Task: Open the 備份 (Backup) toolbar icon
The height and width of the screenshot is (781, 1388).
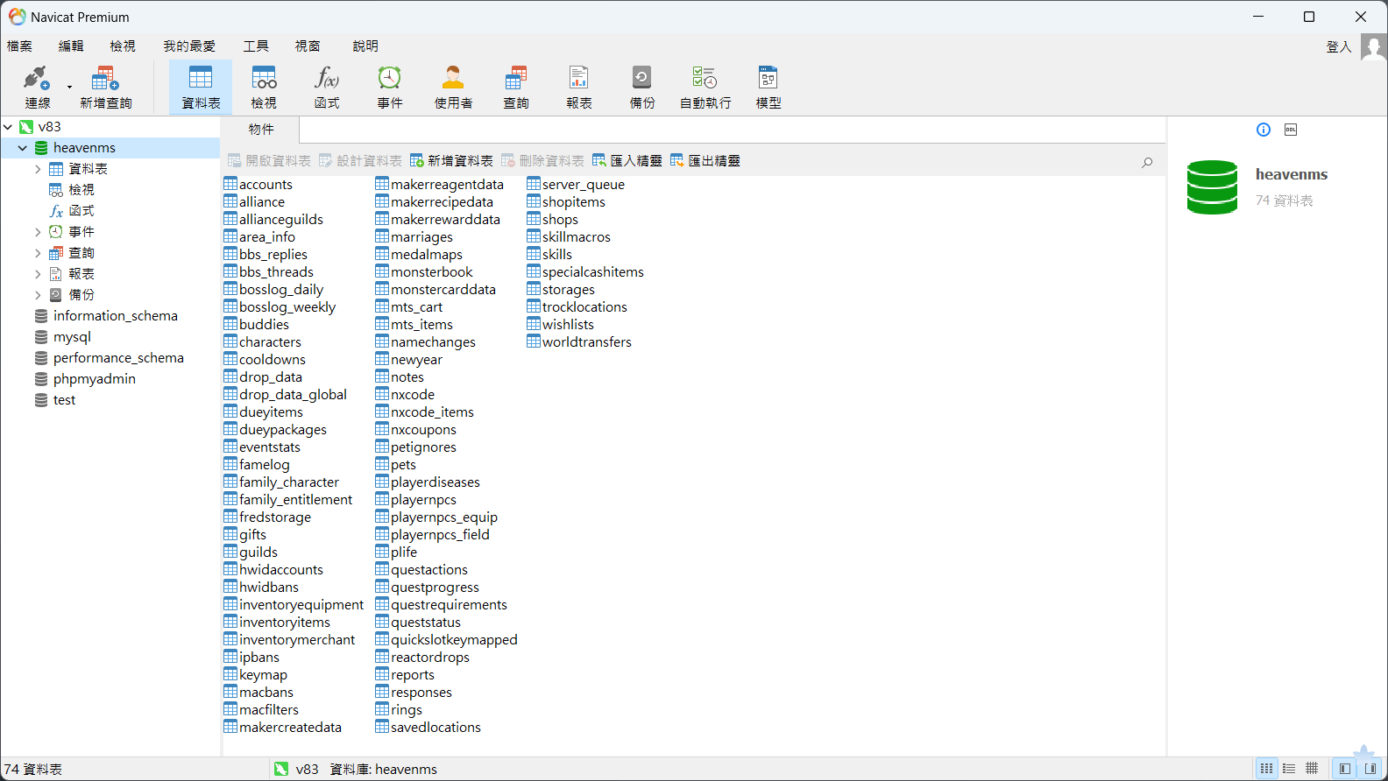Action: pos(642,87)
